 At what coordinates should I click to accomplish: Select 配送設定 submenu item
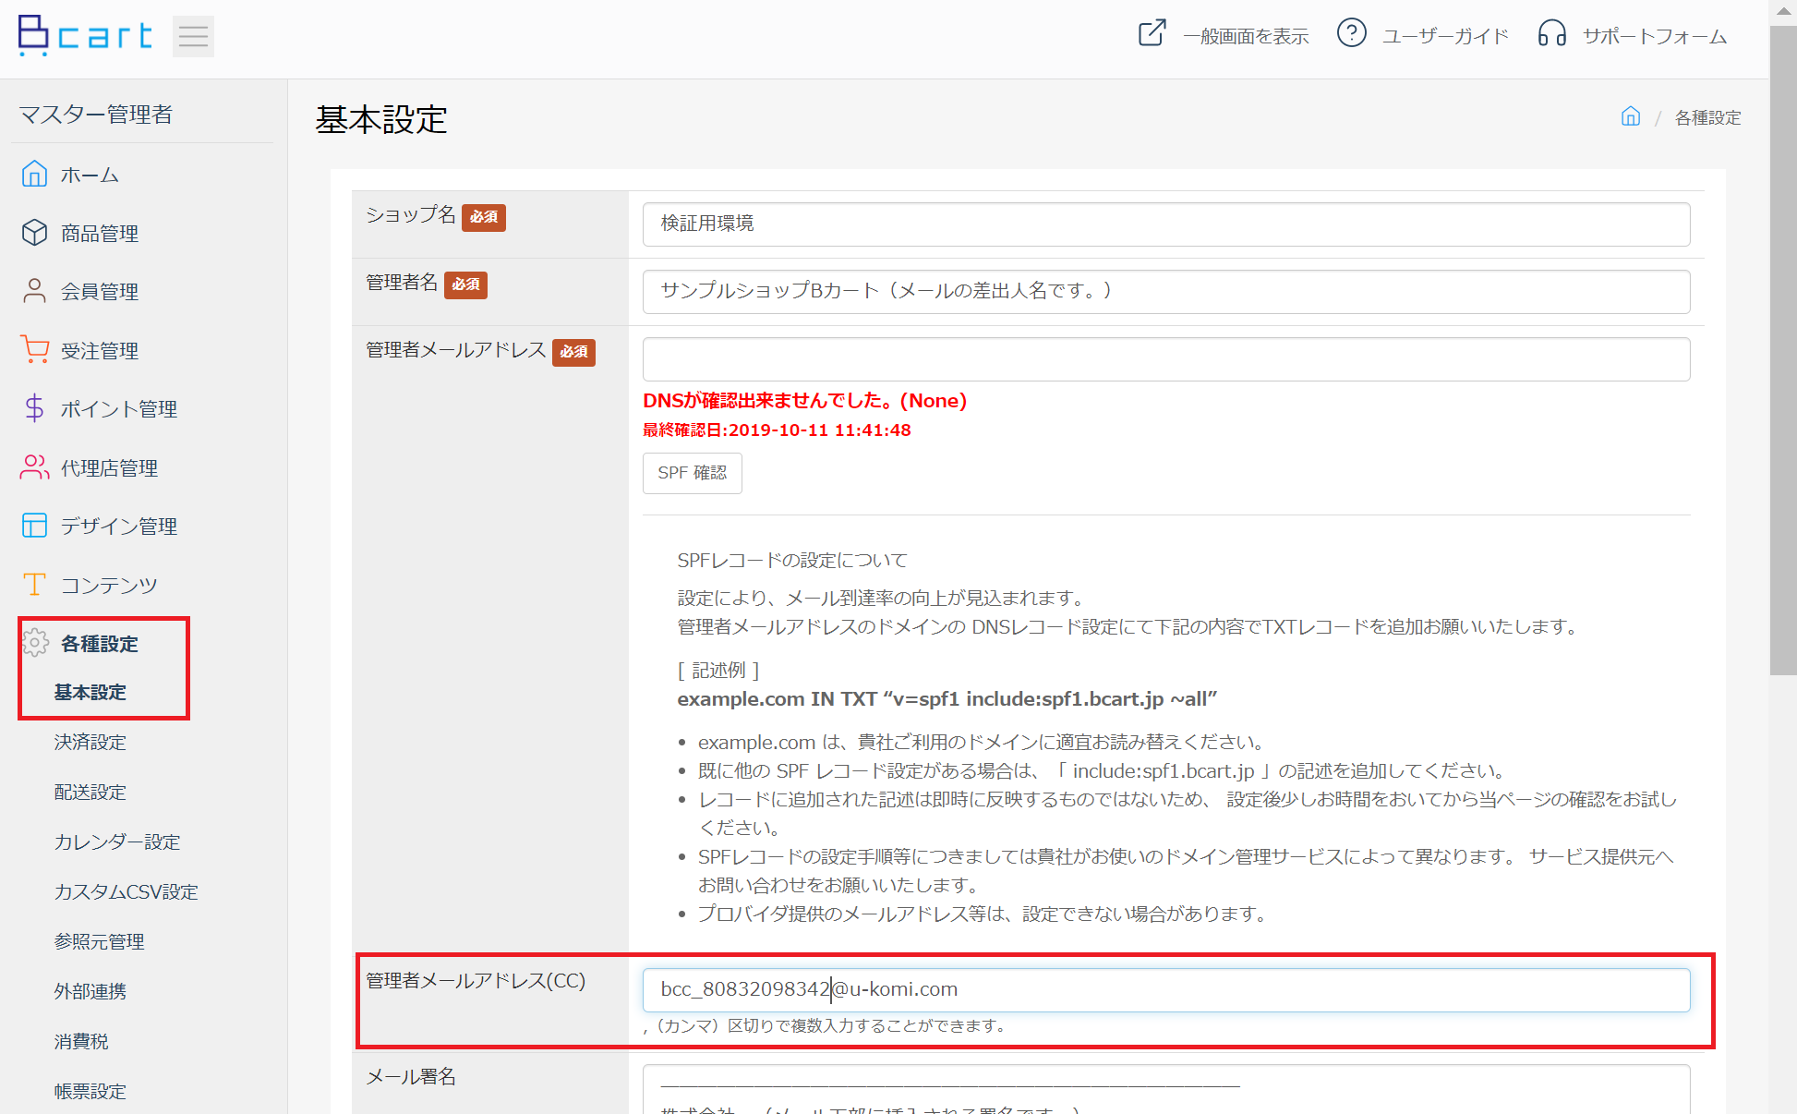click(x=90, y=793)
